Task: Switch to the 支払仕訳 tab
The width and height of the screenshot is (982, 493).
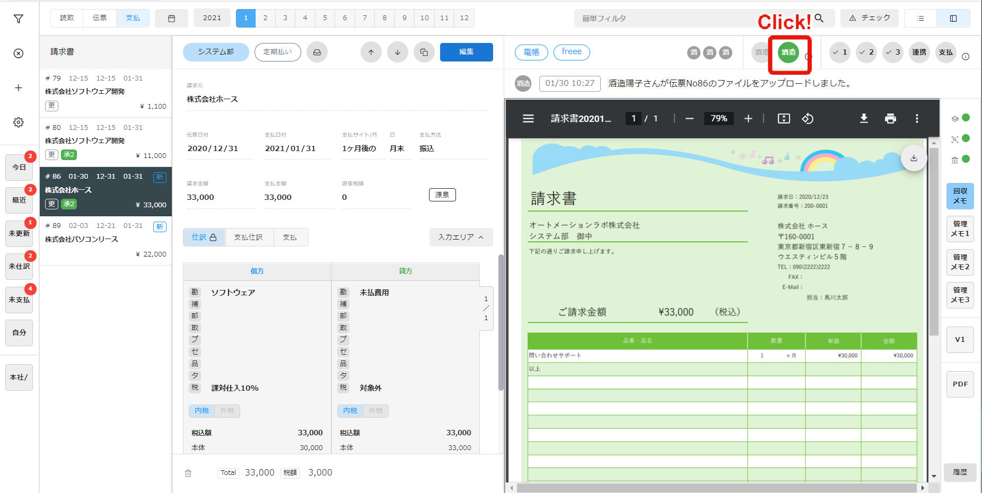Action: coord(249,237)
